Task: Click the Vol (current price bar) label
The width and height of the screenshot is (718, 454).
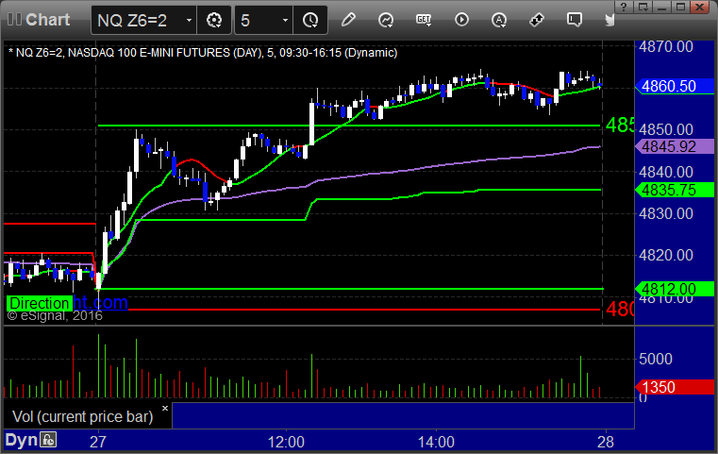Action: tap(82, 417)
